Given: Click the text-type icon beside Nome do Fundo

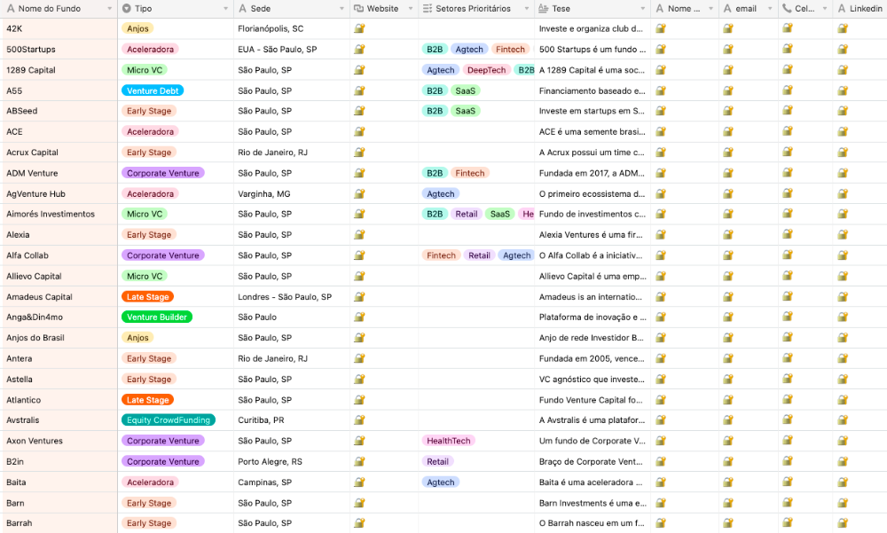Looking at the screenshot, I should (10, 9).
